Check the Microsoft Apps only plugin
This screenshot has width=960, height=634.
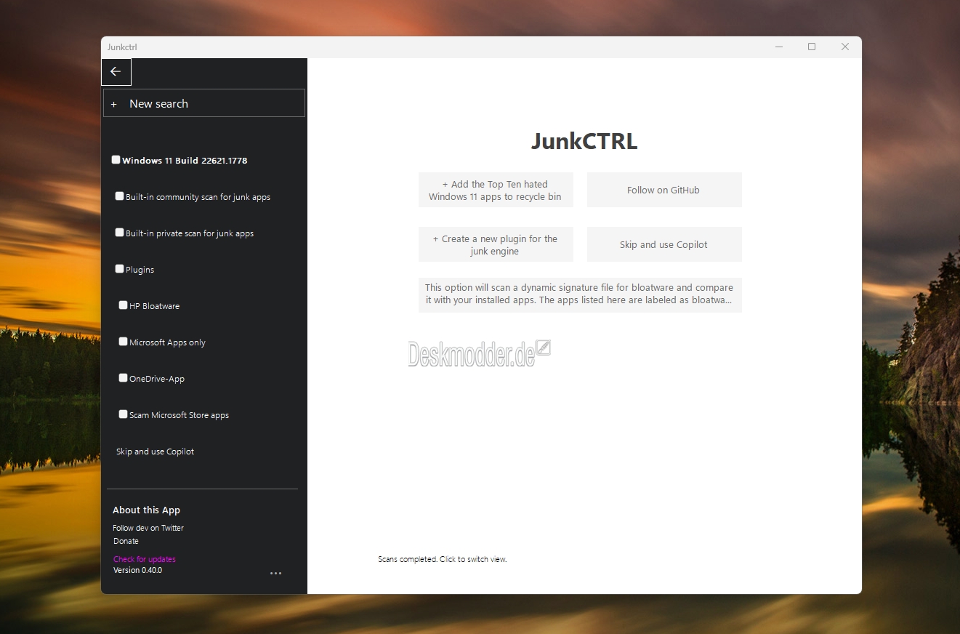[123, 342]
